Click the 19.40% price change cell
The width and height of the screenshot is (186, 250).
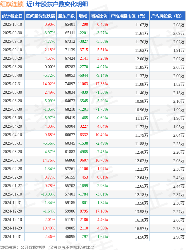coord(49,228)
